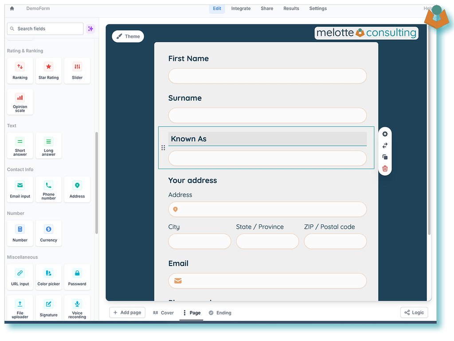Image resolution: width=454 pixels, height=341 pixels.
Task: Switch to the Share tab
Action: (x=267, y=8)
